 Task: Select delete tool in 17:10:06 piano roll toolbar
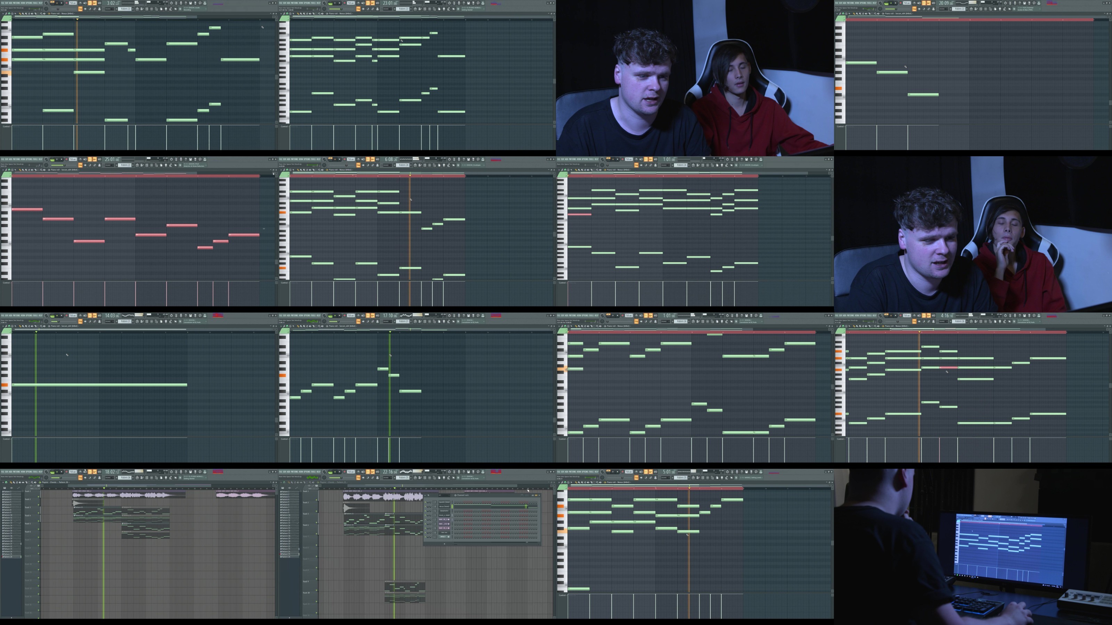click(x=307, y=326)
